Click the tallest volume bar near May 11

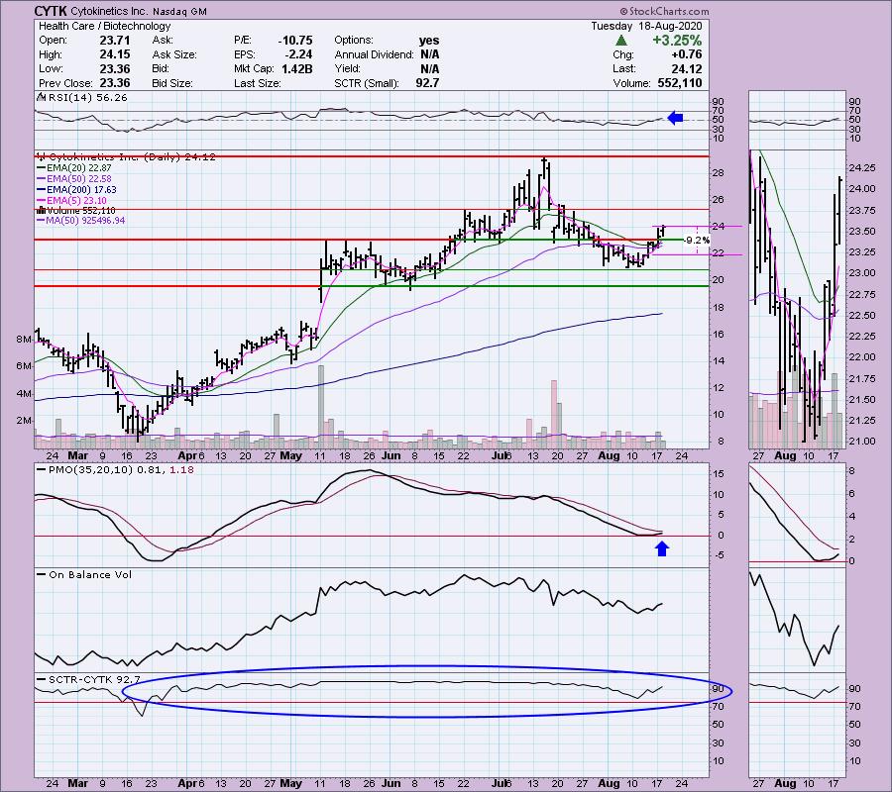point(321,407)
